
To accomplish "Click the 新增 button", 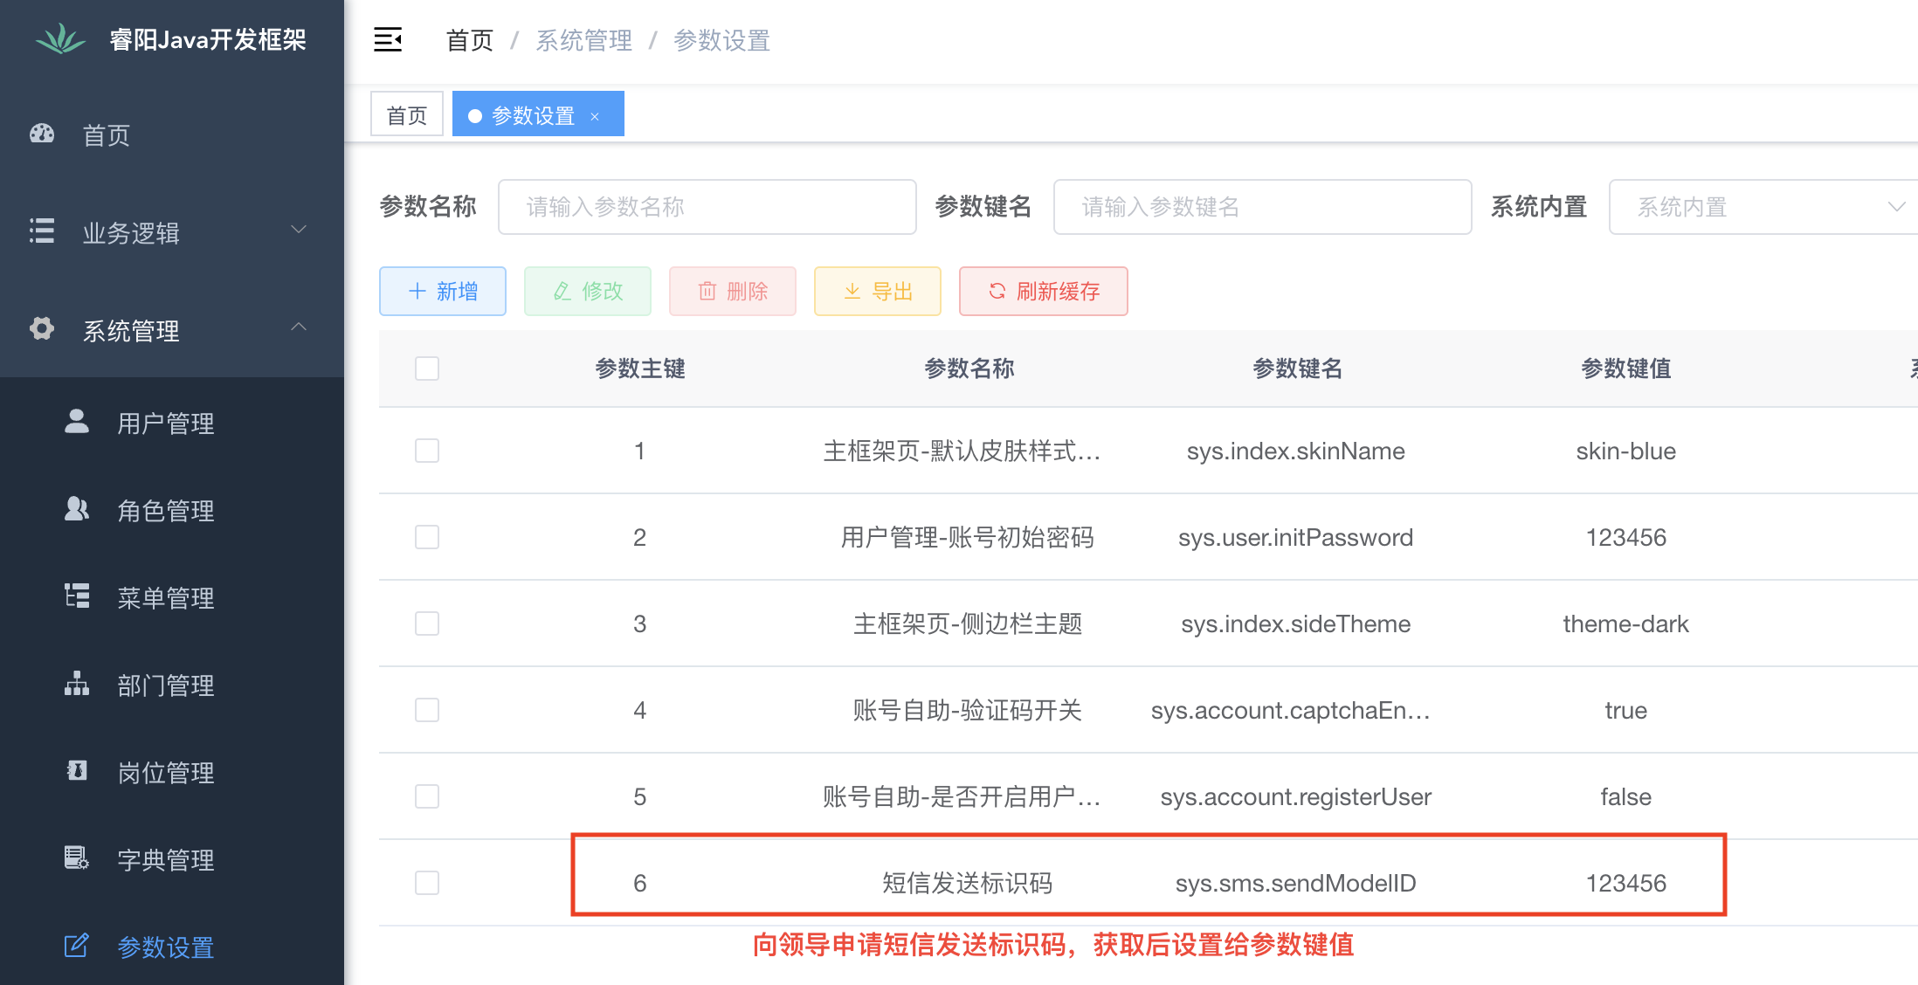I will tap(443, 291).
